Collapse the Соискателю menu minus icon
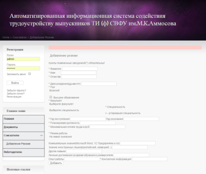The height and width of the screenshot is (174, 206). pos(41,136)
